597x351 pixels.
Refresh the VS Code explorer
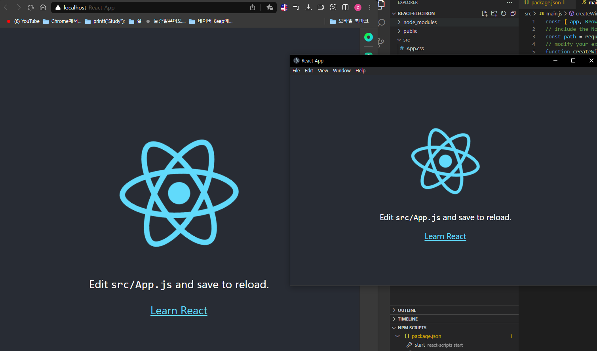point(504,13)
